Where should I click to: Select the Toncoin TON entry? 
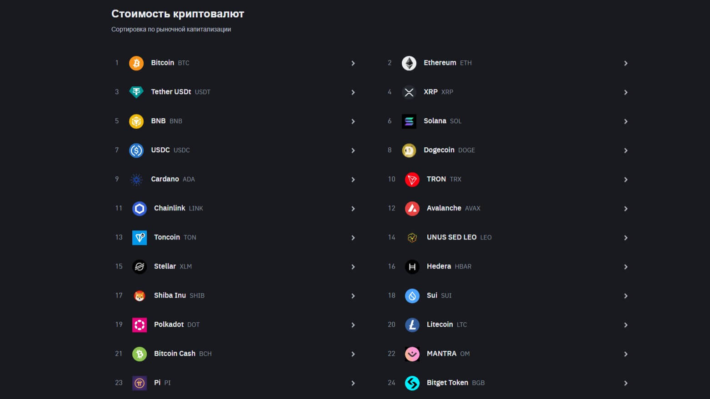click(167, 237)
